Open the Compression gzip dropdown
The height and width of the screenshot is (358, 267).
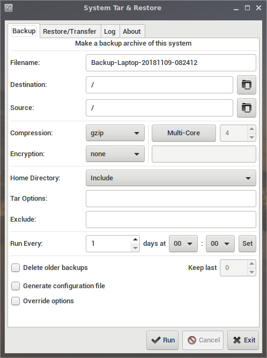[115, 133]
